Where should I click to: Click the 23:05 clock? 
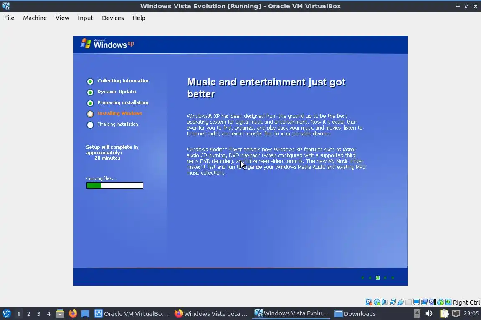coord(471,313)
